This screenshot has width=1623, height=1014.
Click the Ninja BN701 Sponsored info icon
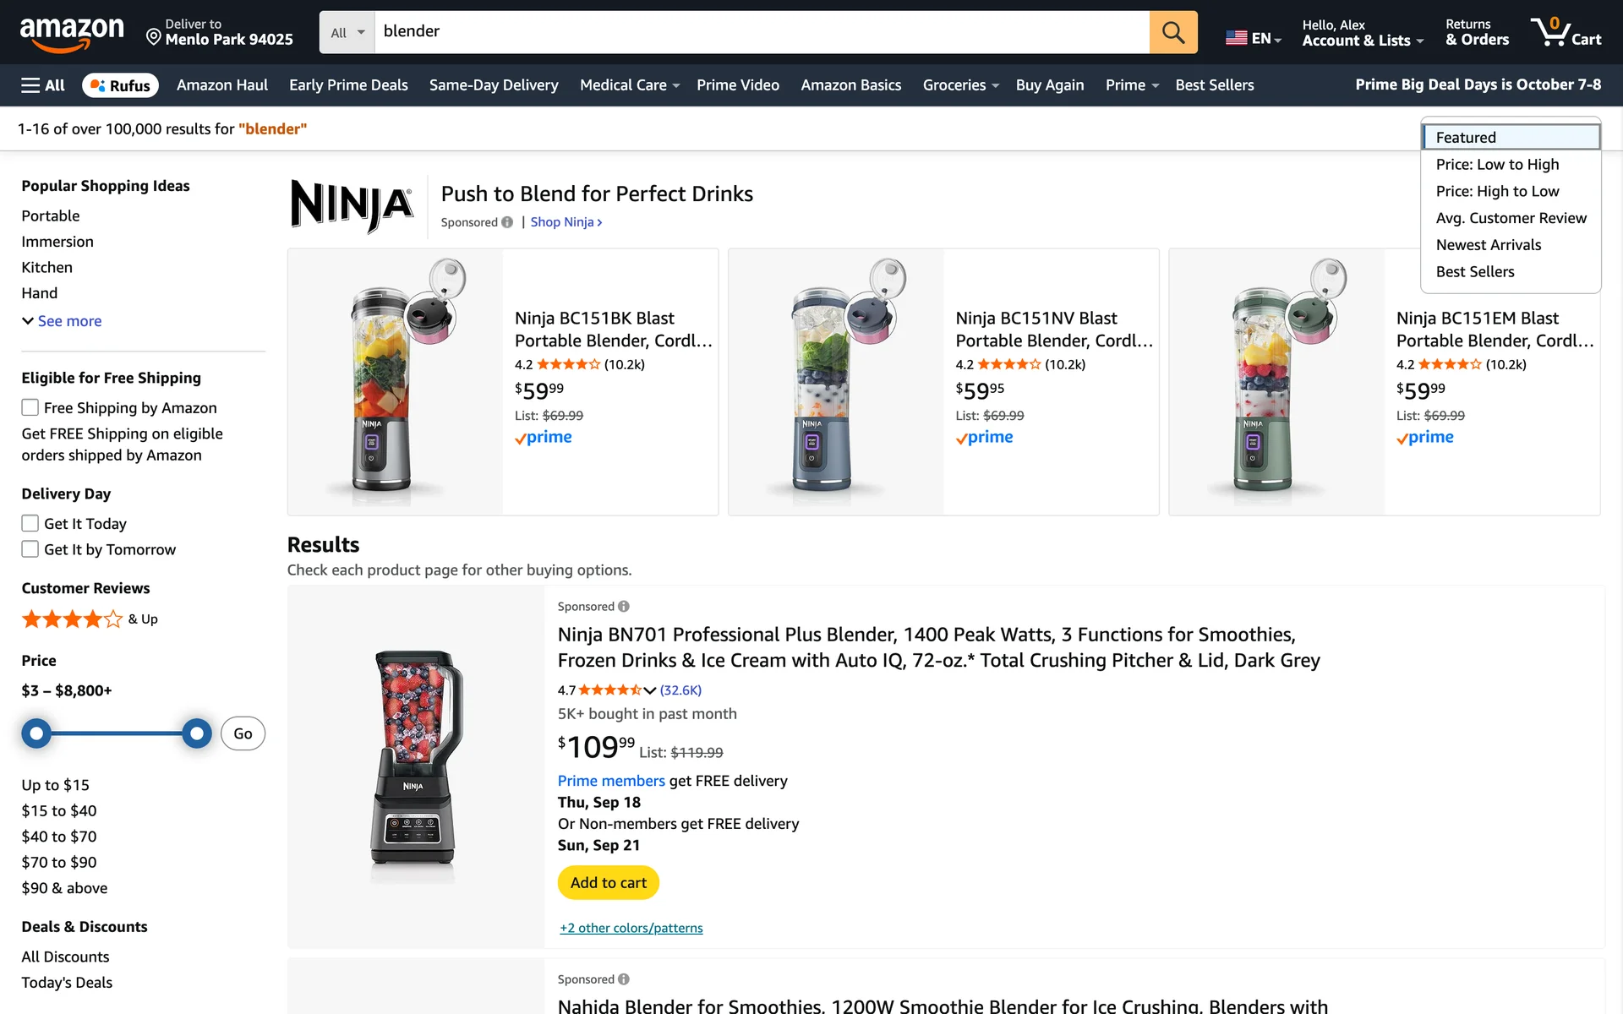coord(624,607)
